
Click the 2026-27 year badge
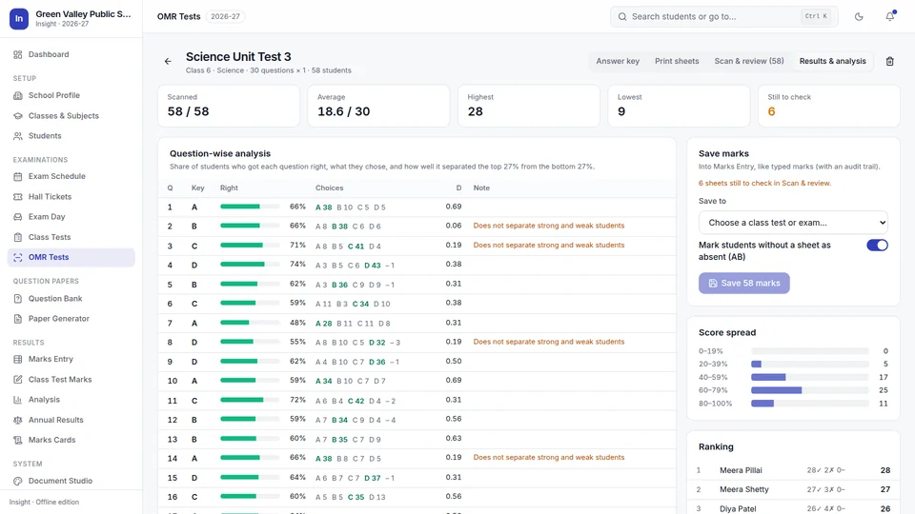point(225,17)
